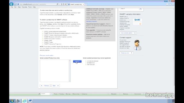The width and height of the screenshot is (184, 103).
Task: Click the Next button
Action: (55, 86)
